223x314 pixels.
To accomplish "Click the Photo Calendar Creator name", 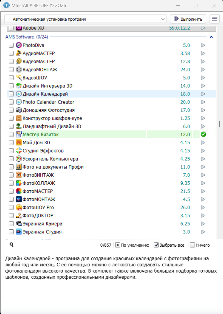I will pyautogui.click(x=48, y=102).
